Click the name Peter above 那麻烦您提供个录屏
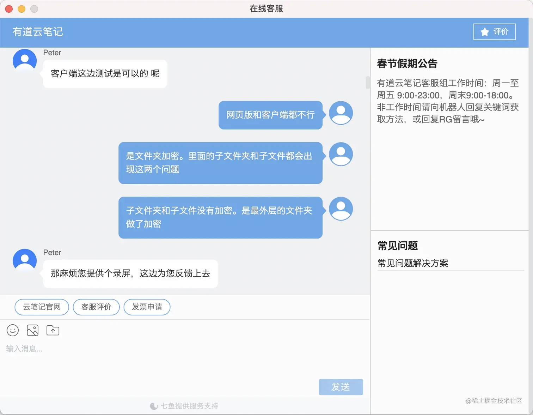533x415 pixels. [52, 253]
